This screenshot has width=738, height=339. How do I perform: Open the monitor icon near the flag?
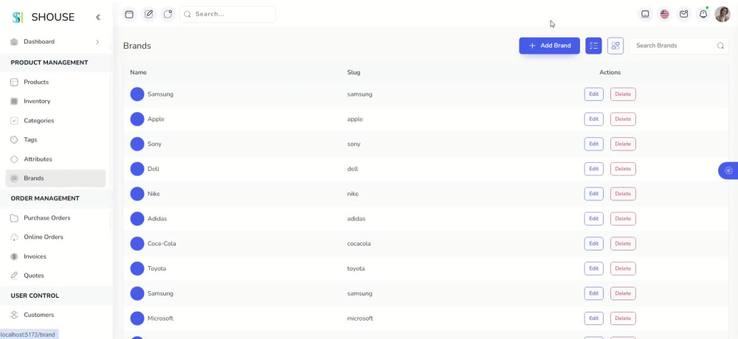(x=645, y=14)
